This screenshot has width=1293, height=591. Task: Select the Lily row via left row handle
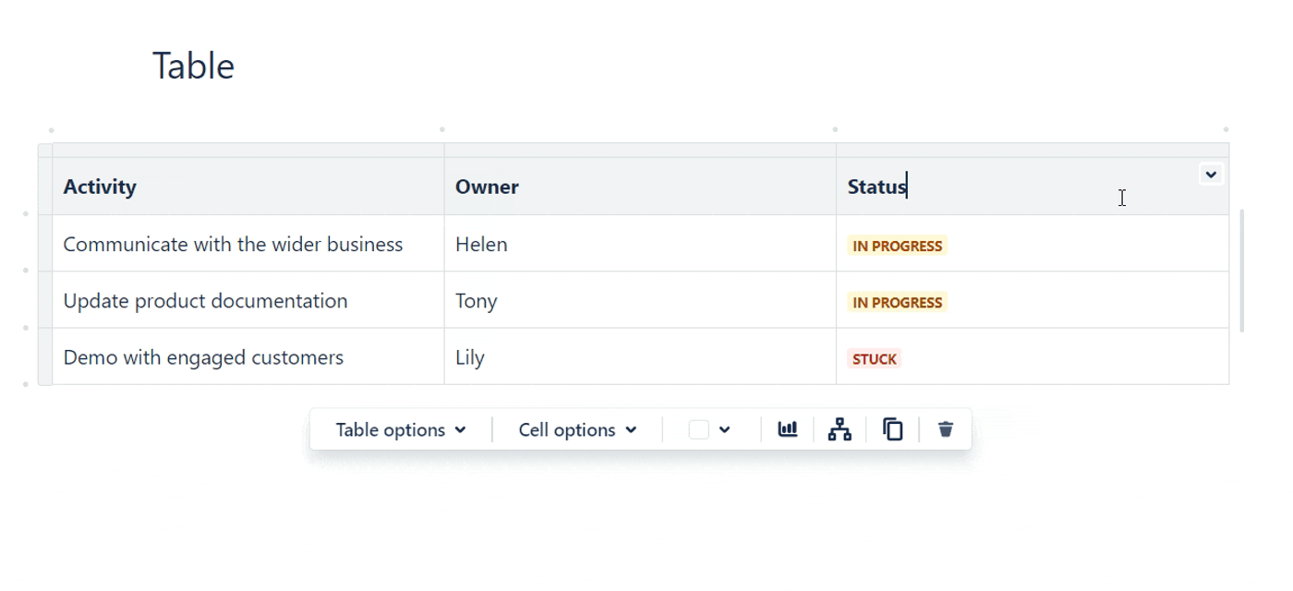(45, 356)
